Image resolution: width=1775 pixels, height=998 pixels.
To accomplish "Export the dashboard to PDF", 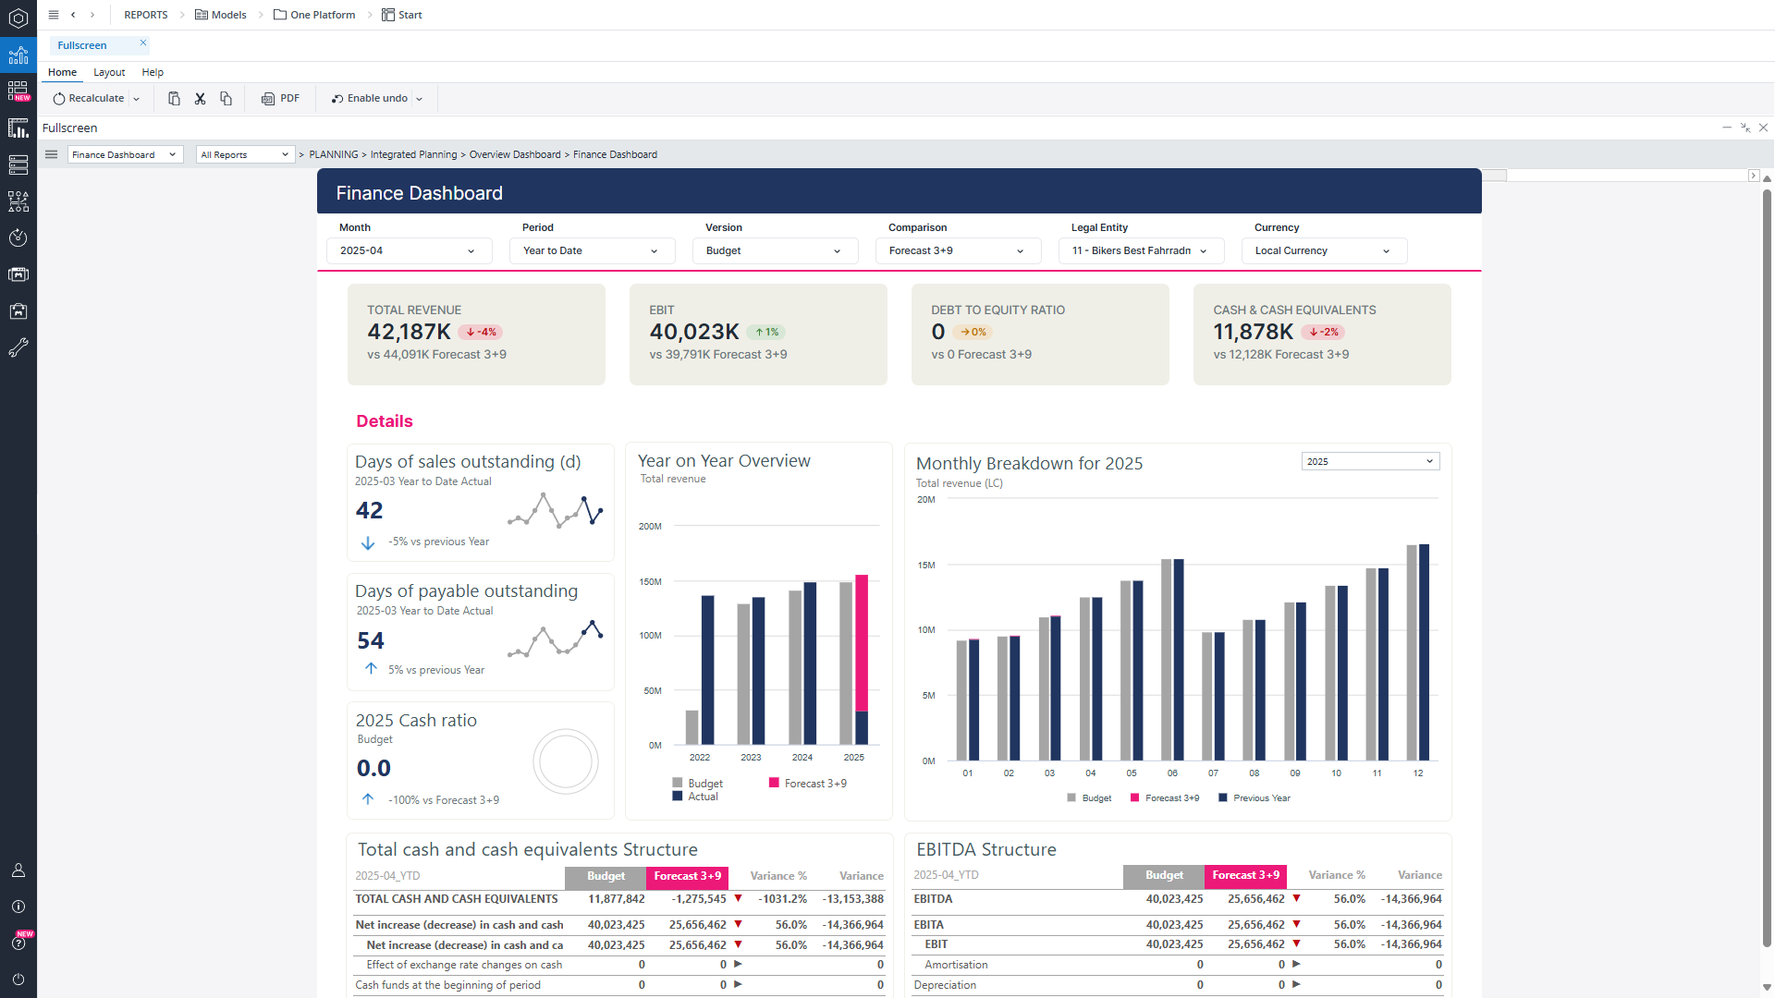I will click(281, 99).
